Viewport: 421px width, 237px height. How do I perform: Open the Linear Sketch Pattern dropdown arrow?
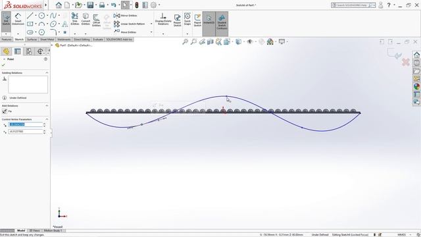click(x=151, y=24)
